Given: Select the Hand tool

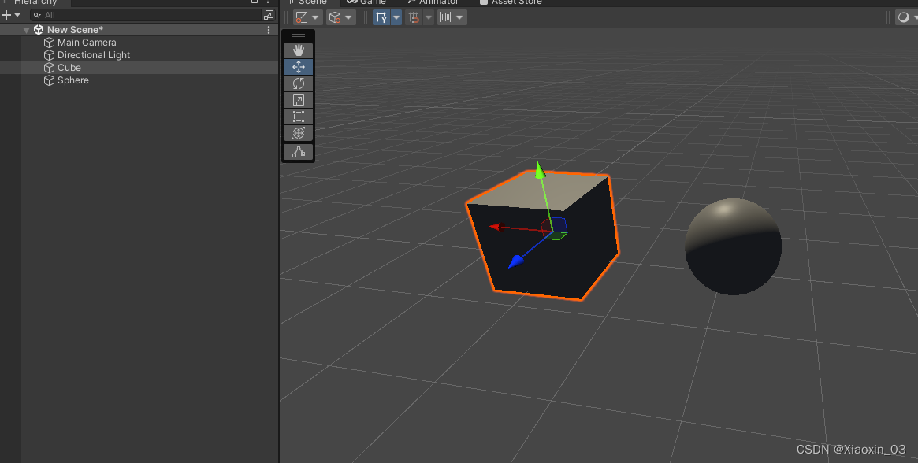Looking at the screenshot, I should coord(298,50).
